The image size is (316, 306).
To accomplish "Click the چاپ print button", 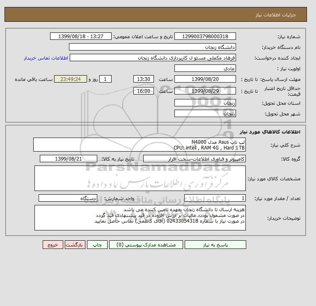I will coord(97,245).
